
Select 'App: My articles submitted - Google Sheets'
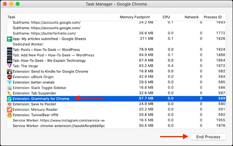click(116, 39)
